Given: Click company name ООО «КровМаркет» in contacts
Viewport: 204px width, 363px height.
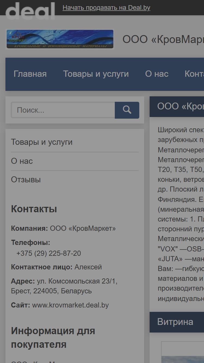Looking at the screenshot, I should pyautogui.click(x=83, y=228).
